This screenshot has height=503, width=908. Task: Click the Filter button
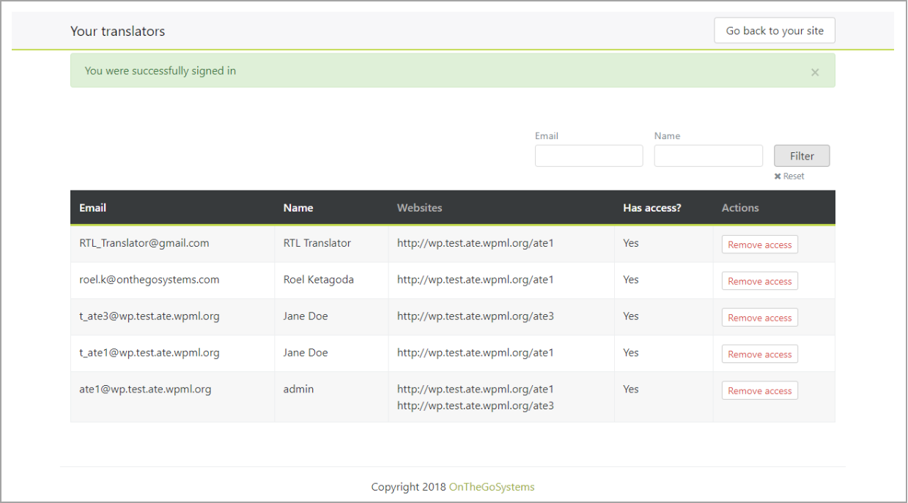(802, 156)
